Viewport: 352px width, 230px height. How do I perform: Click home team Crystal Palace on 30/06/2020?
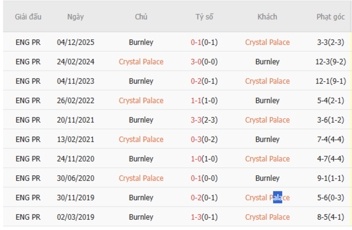click(x=141, y=178)
